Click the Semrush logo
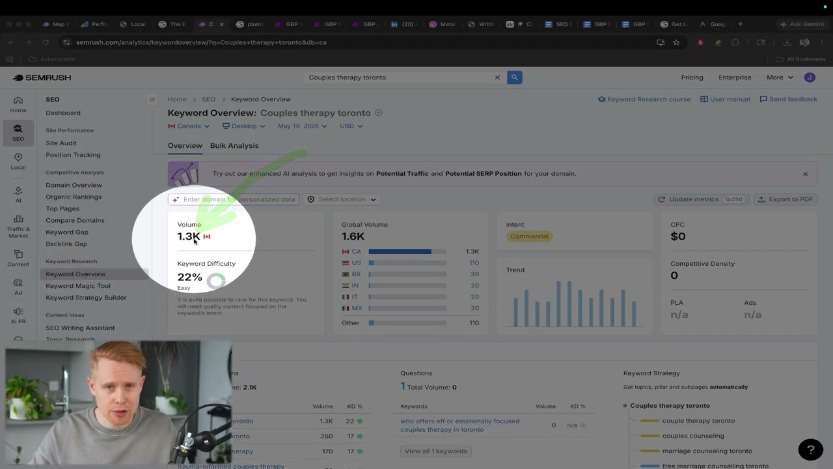 42,78
